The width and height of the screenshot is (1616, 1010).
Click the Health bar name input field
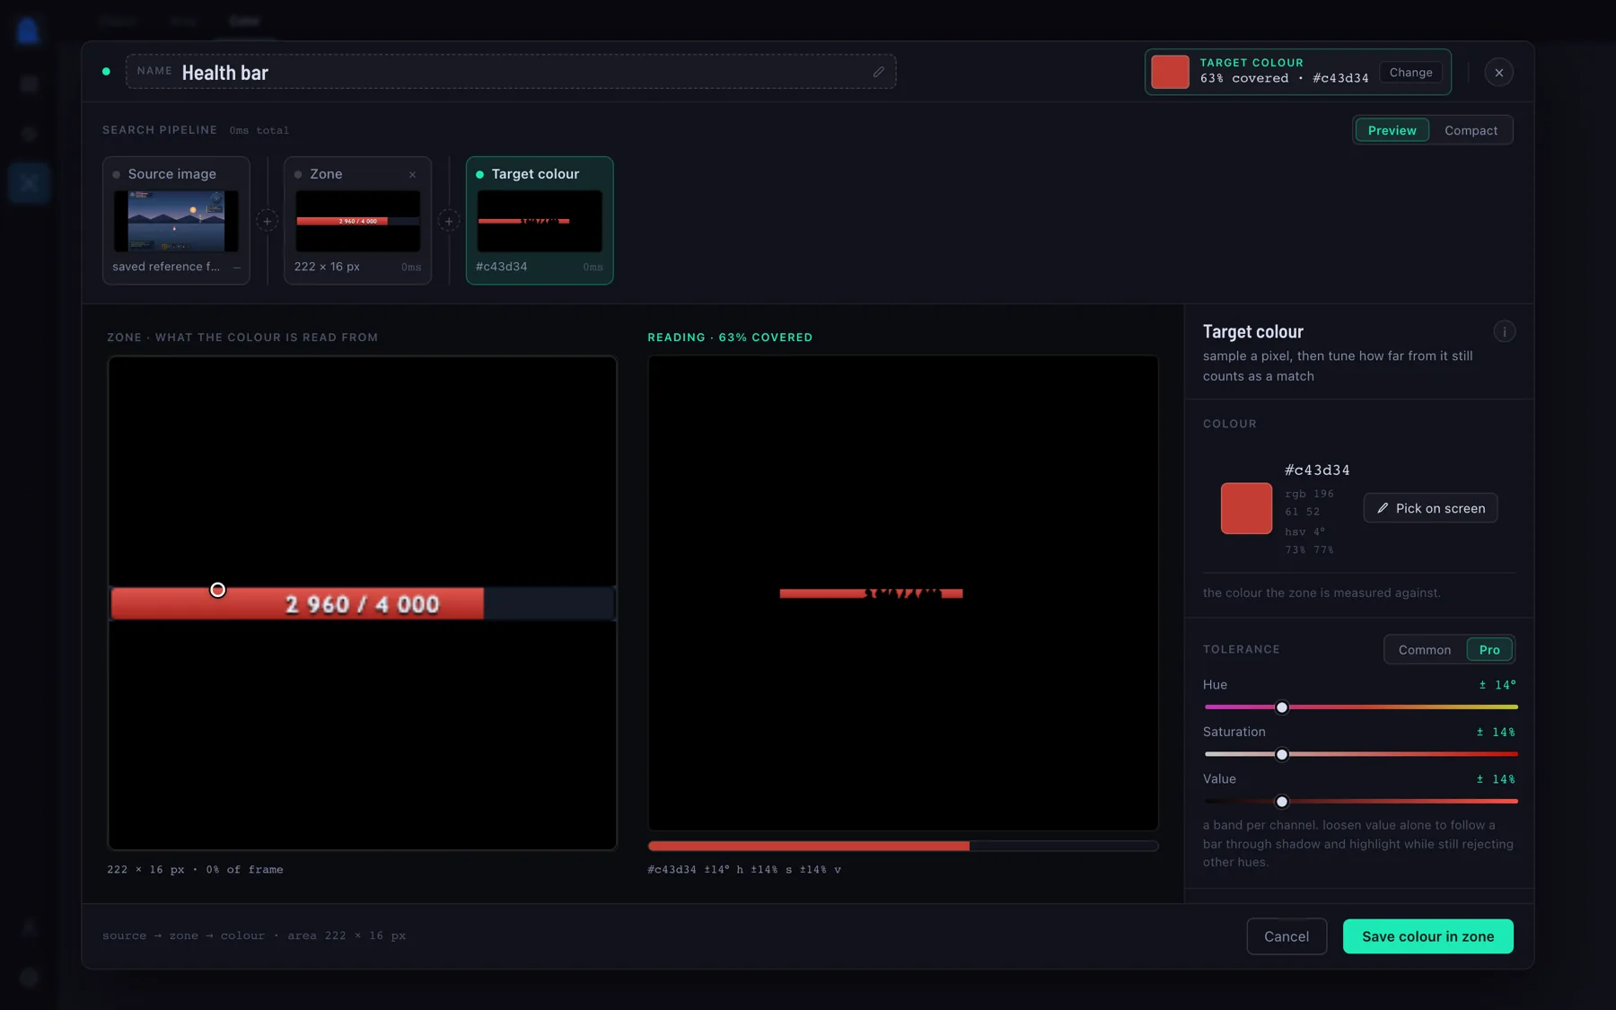click(x=511, y=72)
